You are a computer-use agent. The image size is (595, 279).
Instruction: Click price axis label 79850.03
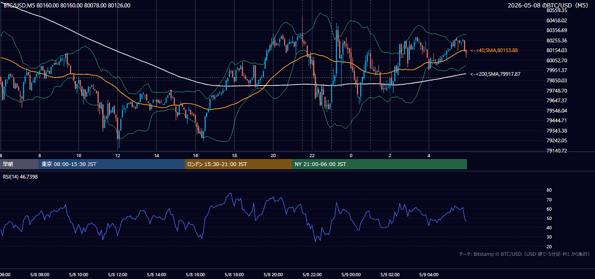pos(557,80)
